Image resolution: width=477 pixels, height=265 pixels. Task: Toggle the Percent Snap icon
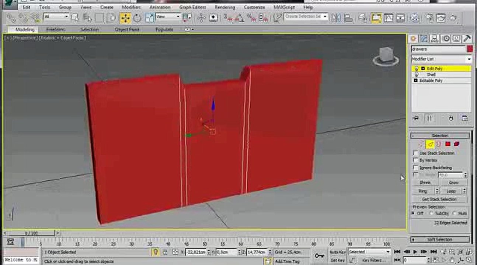pyautogui.click(x=252, y=17)
